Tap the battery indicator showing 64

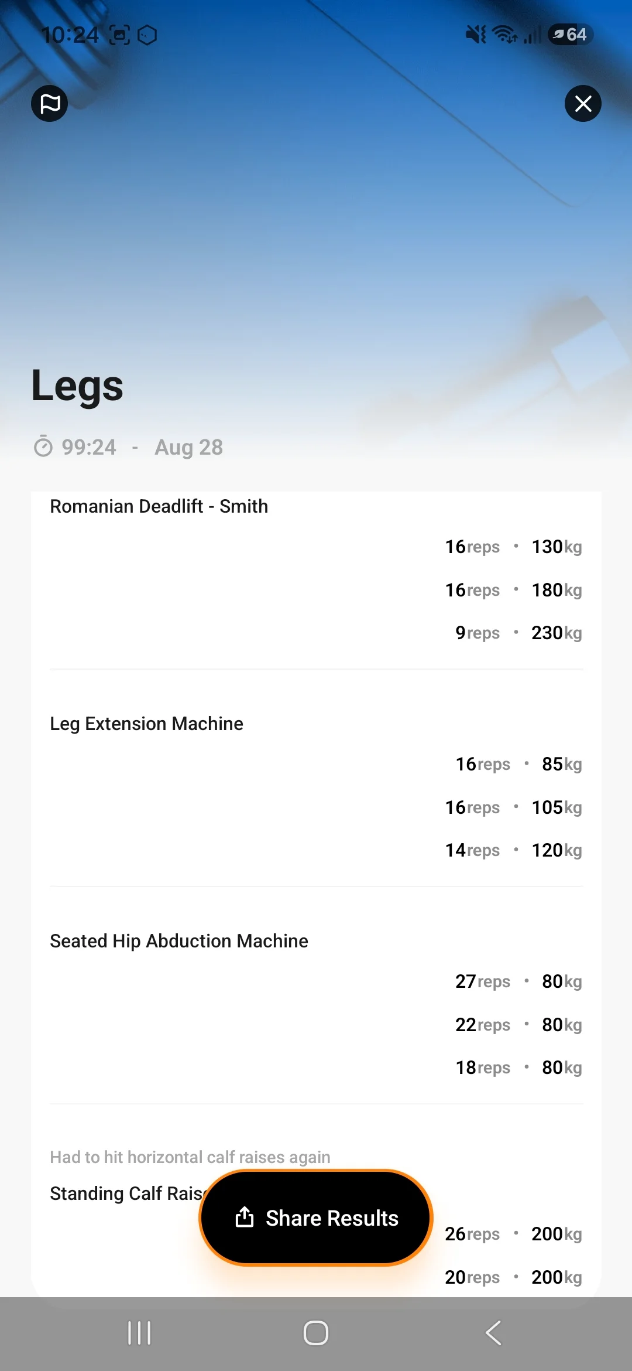(x=570, y=35)
